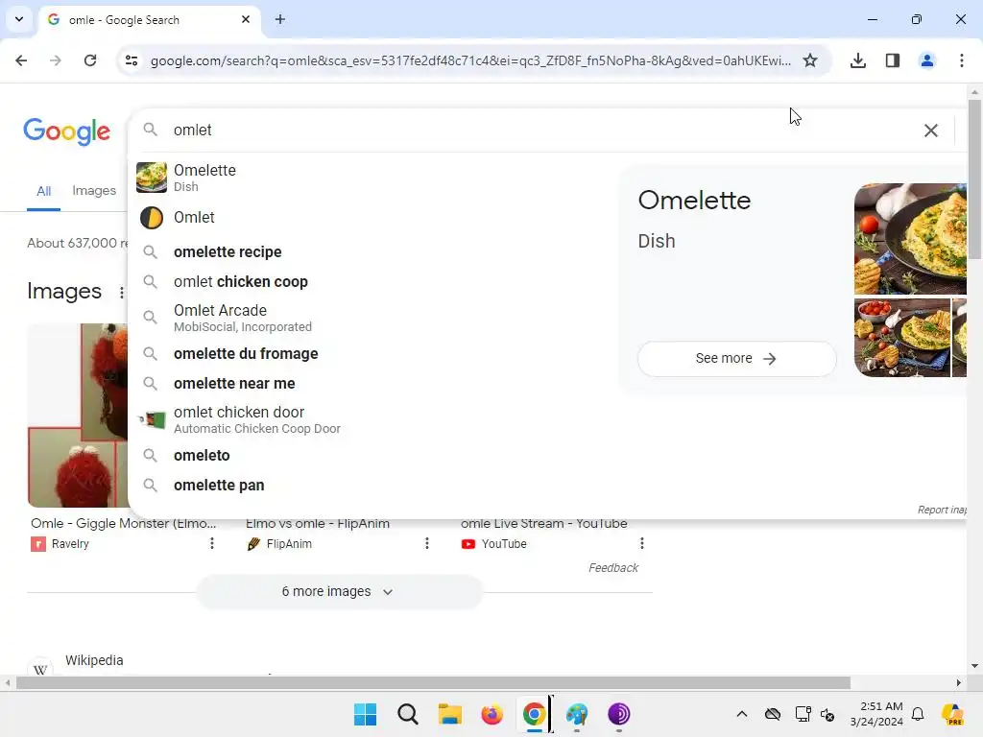
Task: Show hidden system tray icons
Action: pyautogui.click(x=742, y=714)
